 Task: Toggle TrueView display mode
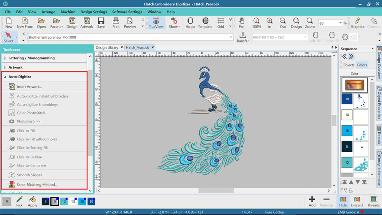point(156,22)
